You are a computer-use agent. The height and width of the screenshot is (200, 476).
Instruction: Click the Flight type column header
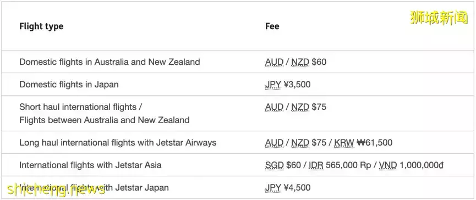[41, 26]
